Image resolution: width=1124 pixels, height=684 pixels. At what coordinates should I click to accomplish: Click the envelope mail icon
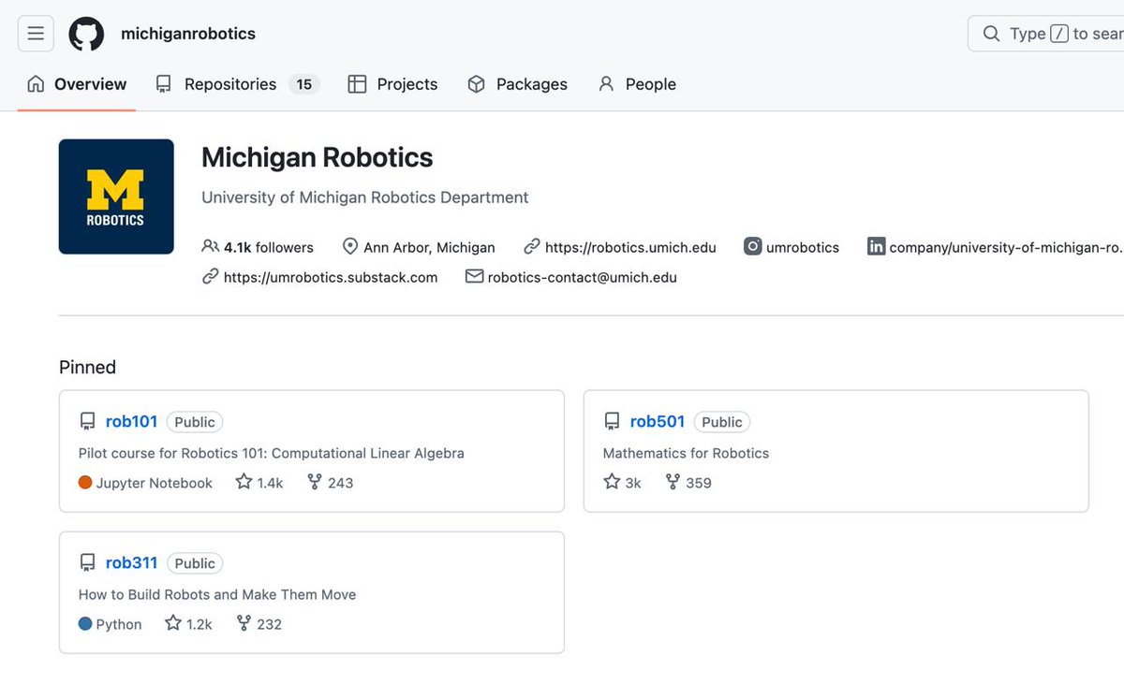pyautogui.click(x=475, y=277)
